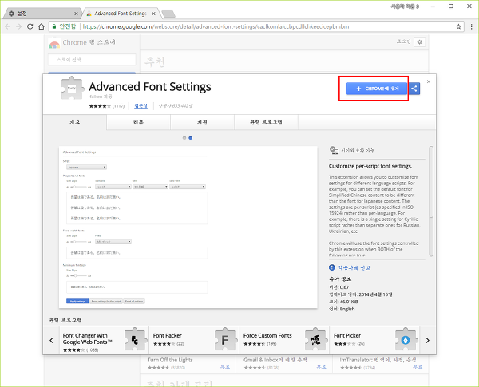Open the web store settings gear
The width and height of the screenshot is (479, 387).
419,42
